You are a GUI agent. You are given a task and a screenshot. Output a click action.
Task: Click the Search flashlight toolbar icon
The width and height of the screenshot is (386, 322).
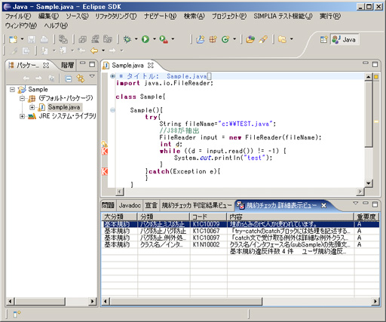[x=263, y=39]
